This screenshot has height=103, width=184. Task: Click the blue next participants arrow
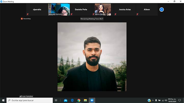pyautogui.click(x=162, y=10)
